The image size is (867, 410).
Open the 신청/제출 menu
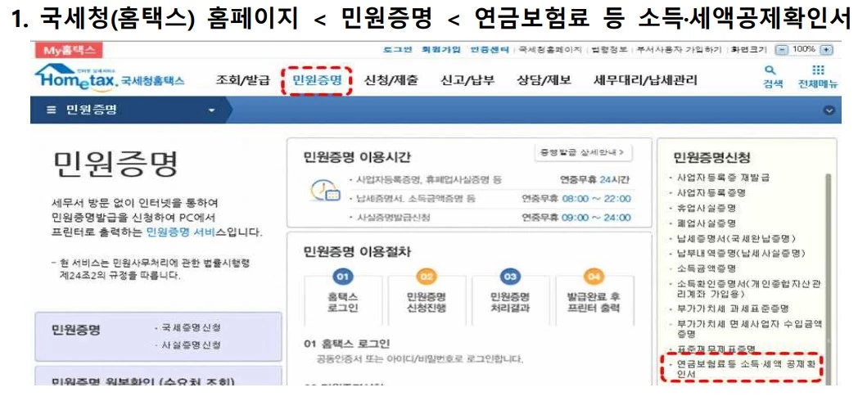click(x=391, y=80)
